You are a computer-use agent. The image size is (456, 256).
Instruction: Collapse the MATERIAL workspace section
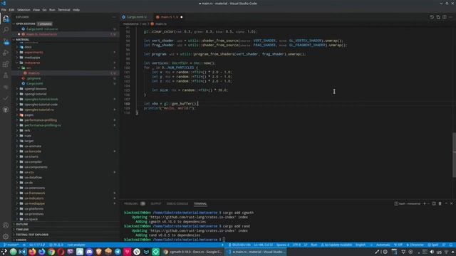coord(14,40)
